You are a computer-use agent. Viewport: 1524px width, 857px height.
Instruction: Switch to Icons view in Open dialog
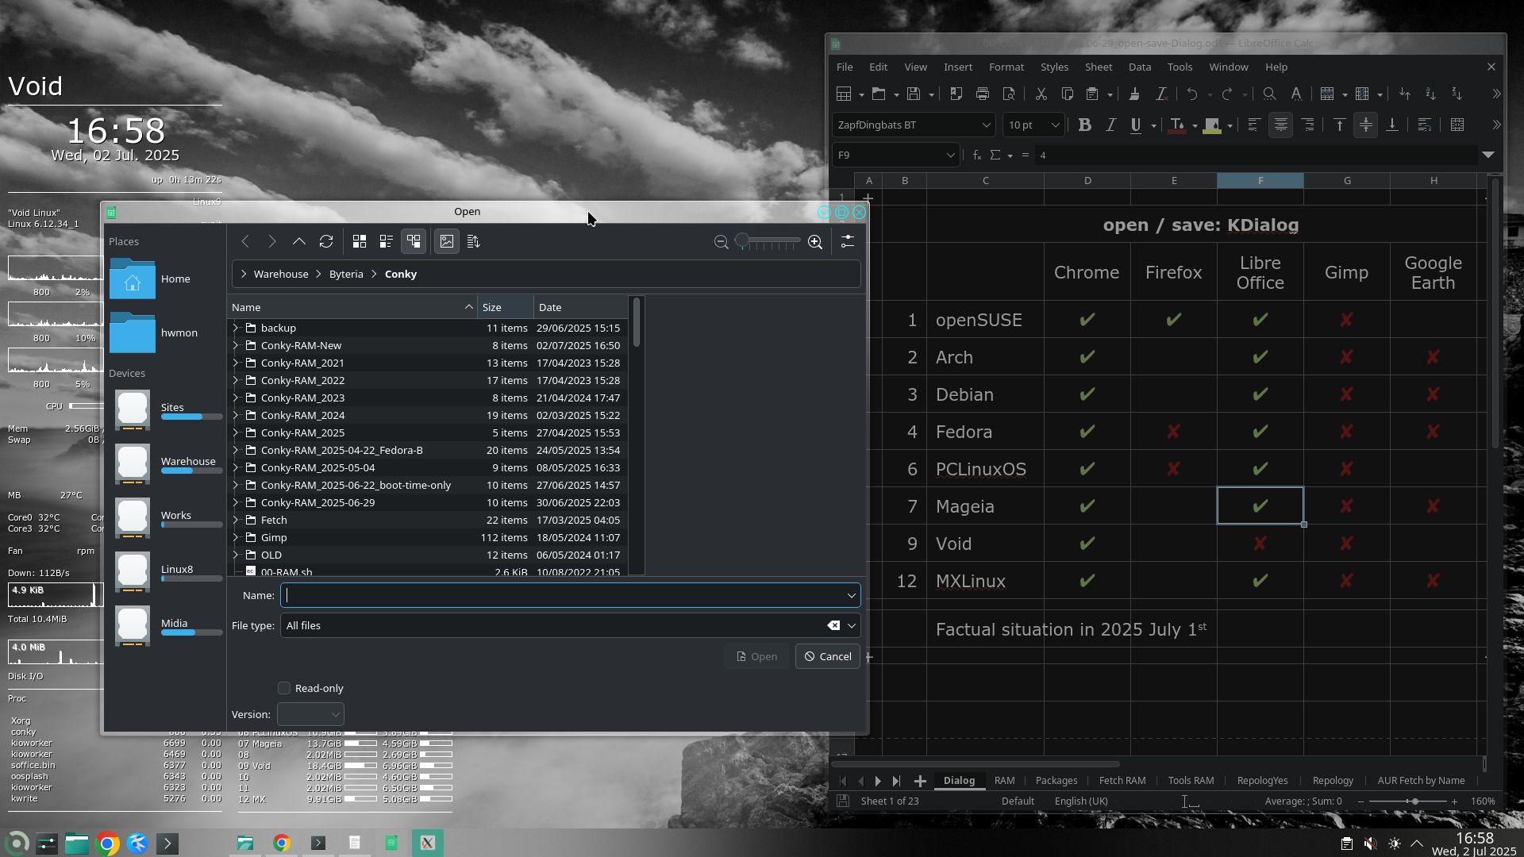(359, 241)
